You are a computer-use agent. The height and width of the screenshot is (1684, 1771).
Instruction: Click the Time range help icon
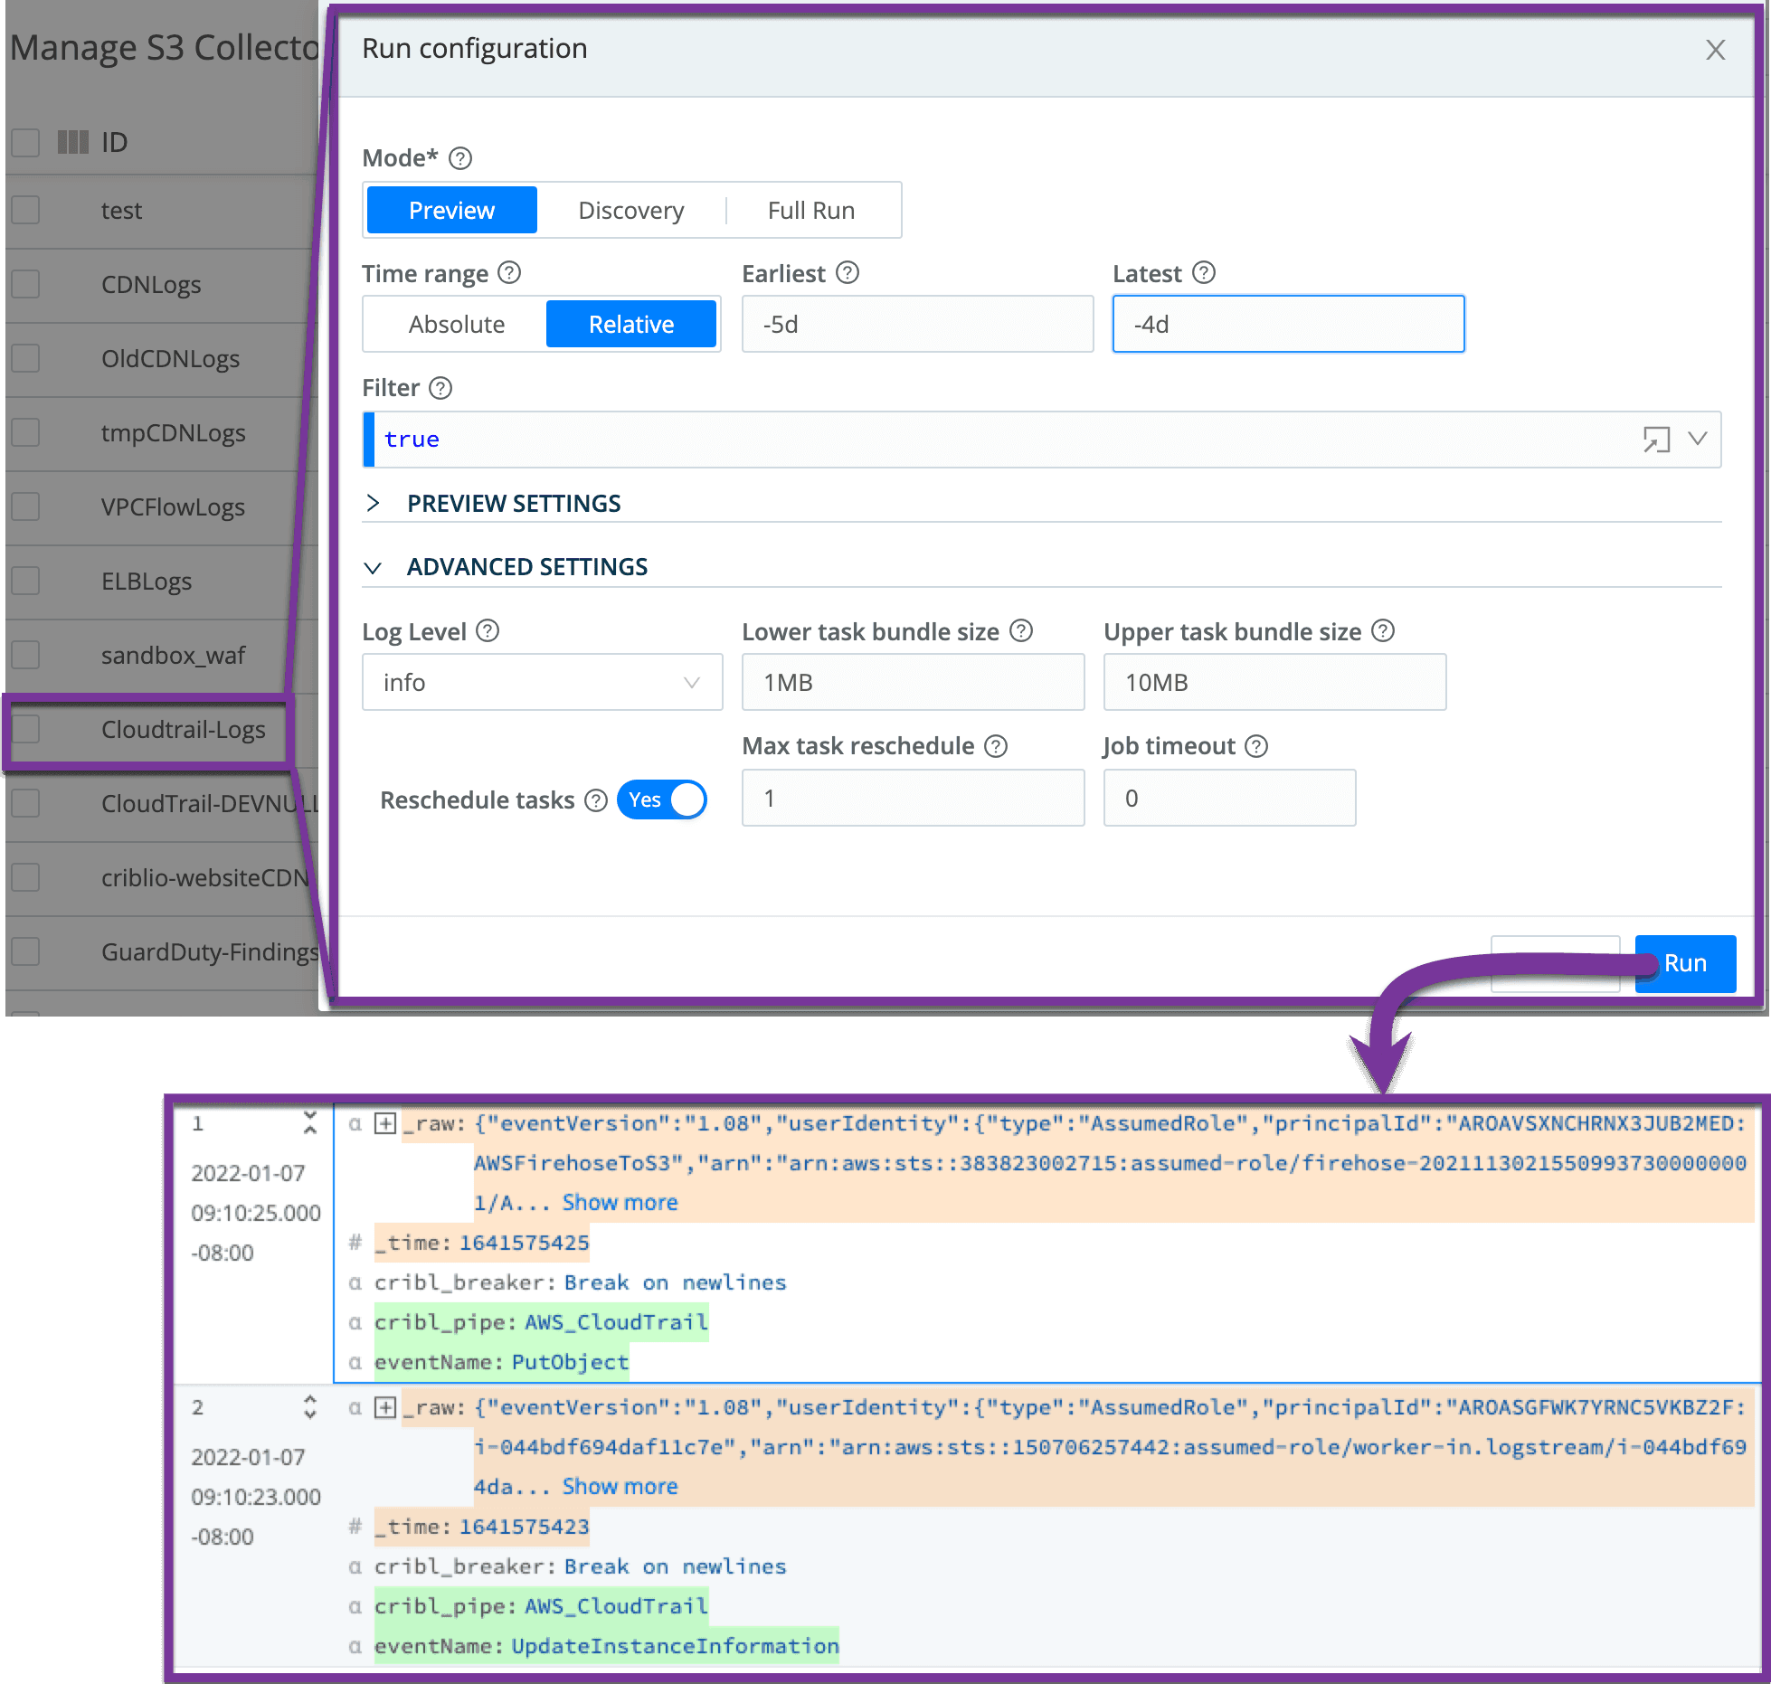tap(509, 272)
